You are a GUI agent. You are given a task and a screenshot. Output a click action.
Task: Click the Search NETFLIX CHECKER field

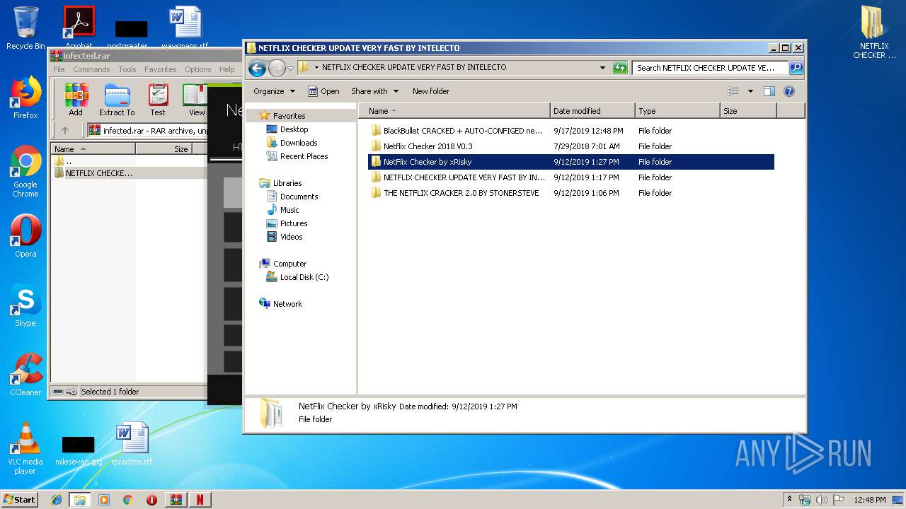click(x=710, y=68)
